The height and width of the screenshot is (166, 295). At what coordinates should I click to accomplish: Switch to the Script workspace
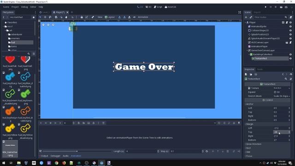click(158, 7)
